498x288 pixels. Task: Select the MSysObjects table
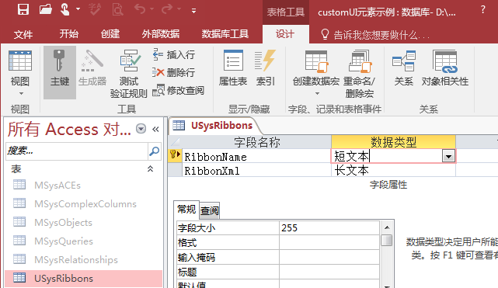(63, 222)
